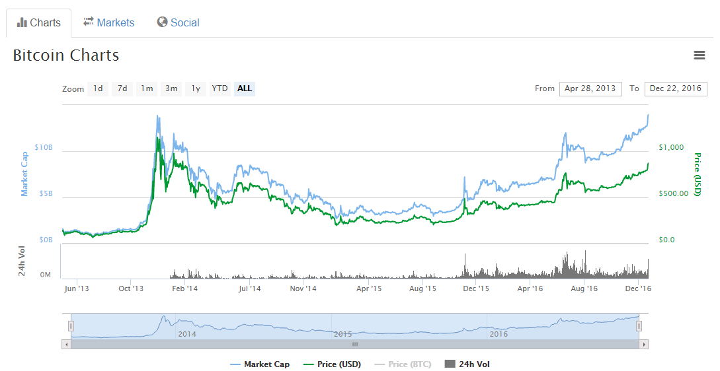Click the bar chart icon on Charts tab
The image size is (720, 371).
[x=22, y=22]
